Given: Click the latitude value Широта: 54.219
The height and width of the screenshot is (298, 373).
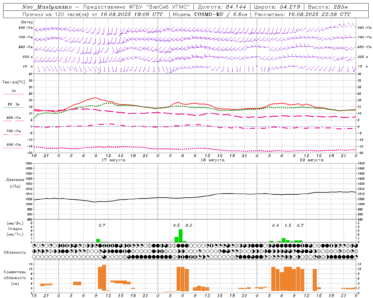Looking at the screenshot, I should pos(277,7).
